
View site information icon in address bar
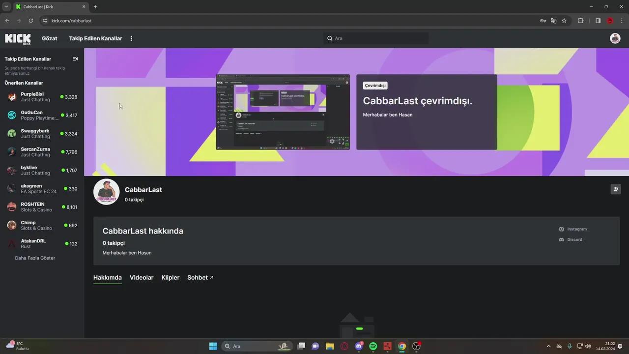click(45, 21)
